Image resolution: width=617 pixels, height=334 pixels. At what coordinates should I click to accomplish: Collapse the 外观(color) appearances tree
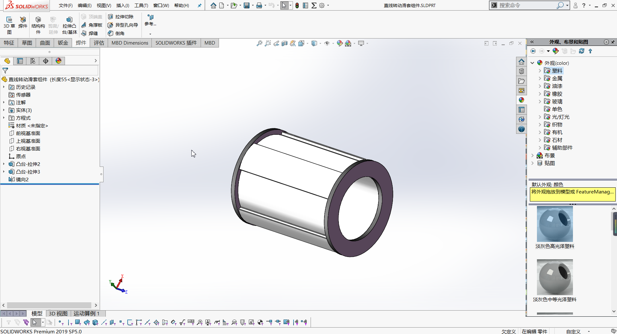pos(532,63)
